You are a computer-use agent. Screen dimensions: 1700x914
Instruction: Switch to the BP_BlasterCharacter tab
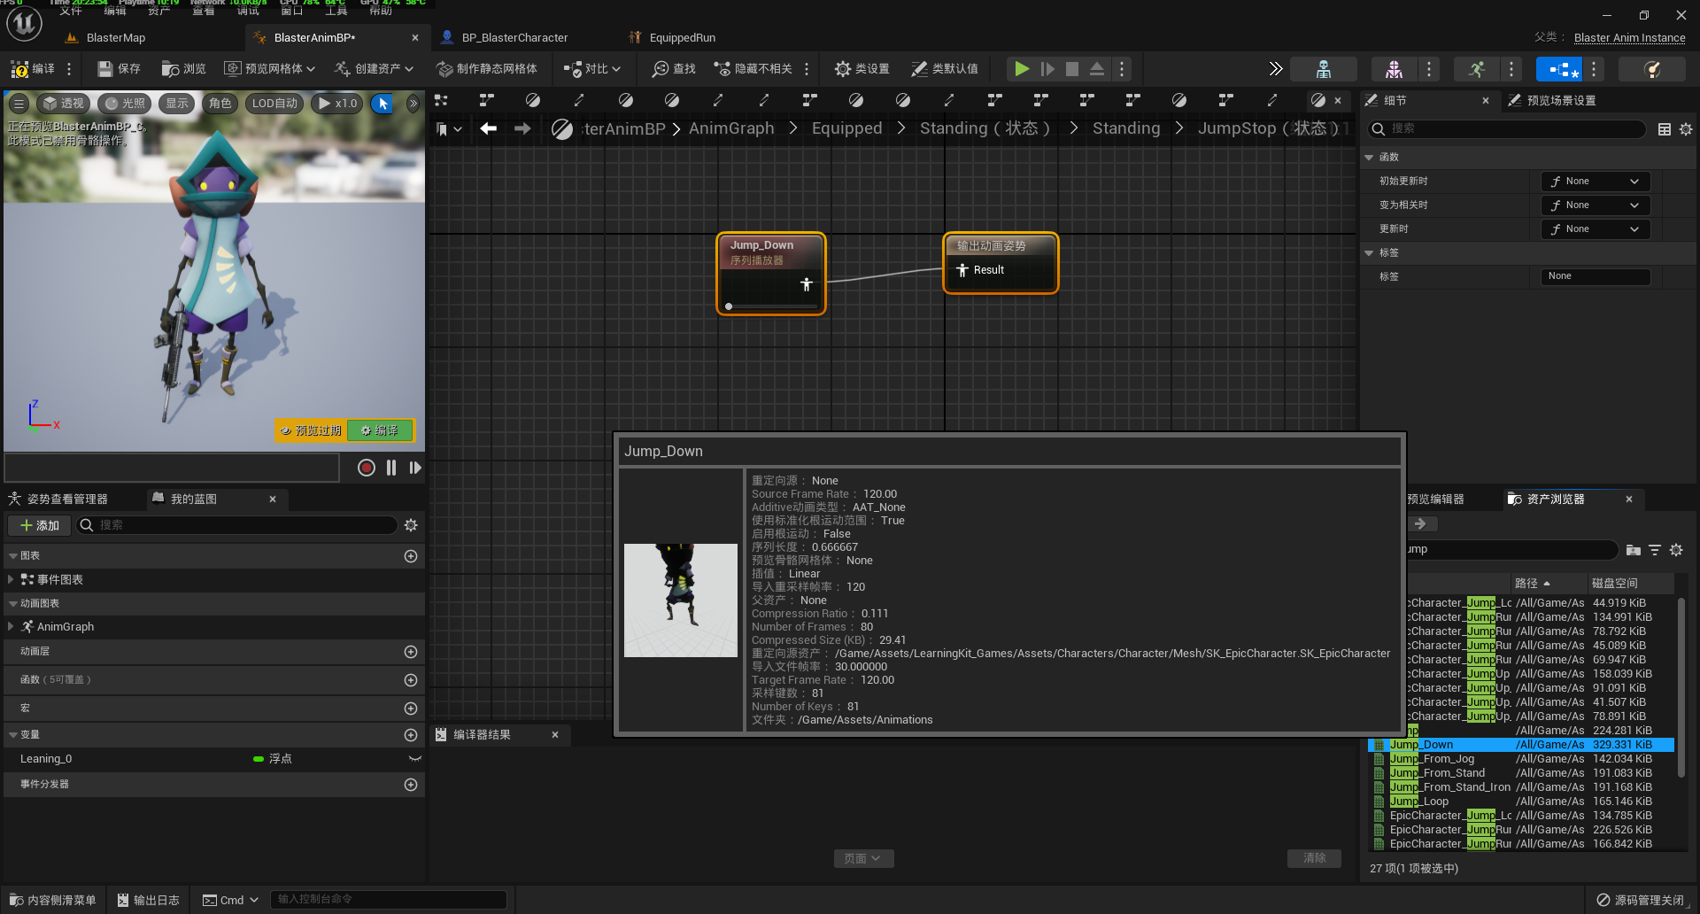[515, 37]
